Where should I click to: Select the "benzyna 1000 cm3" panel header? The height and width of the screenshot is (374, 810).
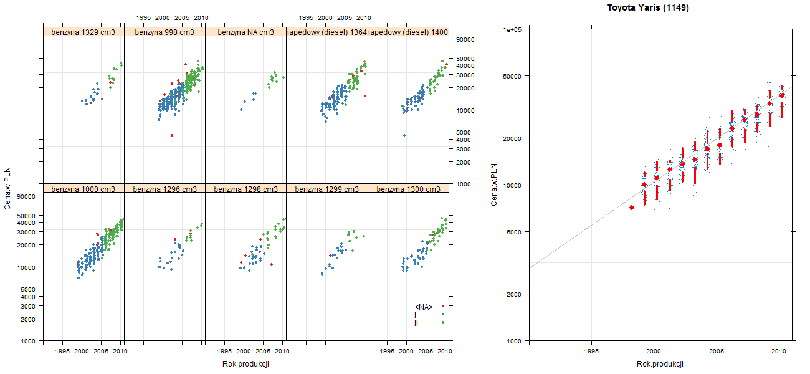click(83, 188)
